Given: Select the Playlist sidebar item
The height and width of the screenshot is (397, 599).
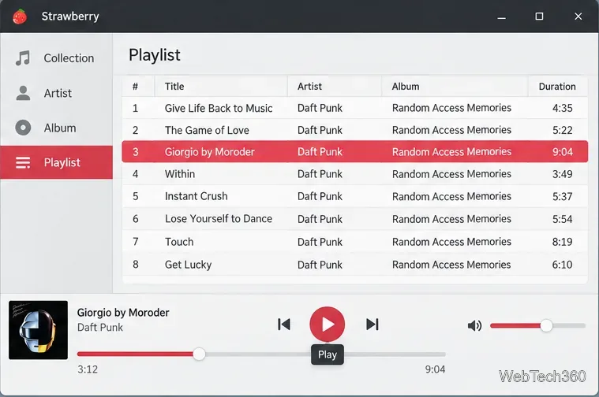Looking at the screenshot, I should (57, 162).
